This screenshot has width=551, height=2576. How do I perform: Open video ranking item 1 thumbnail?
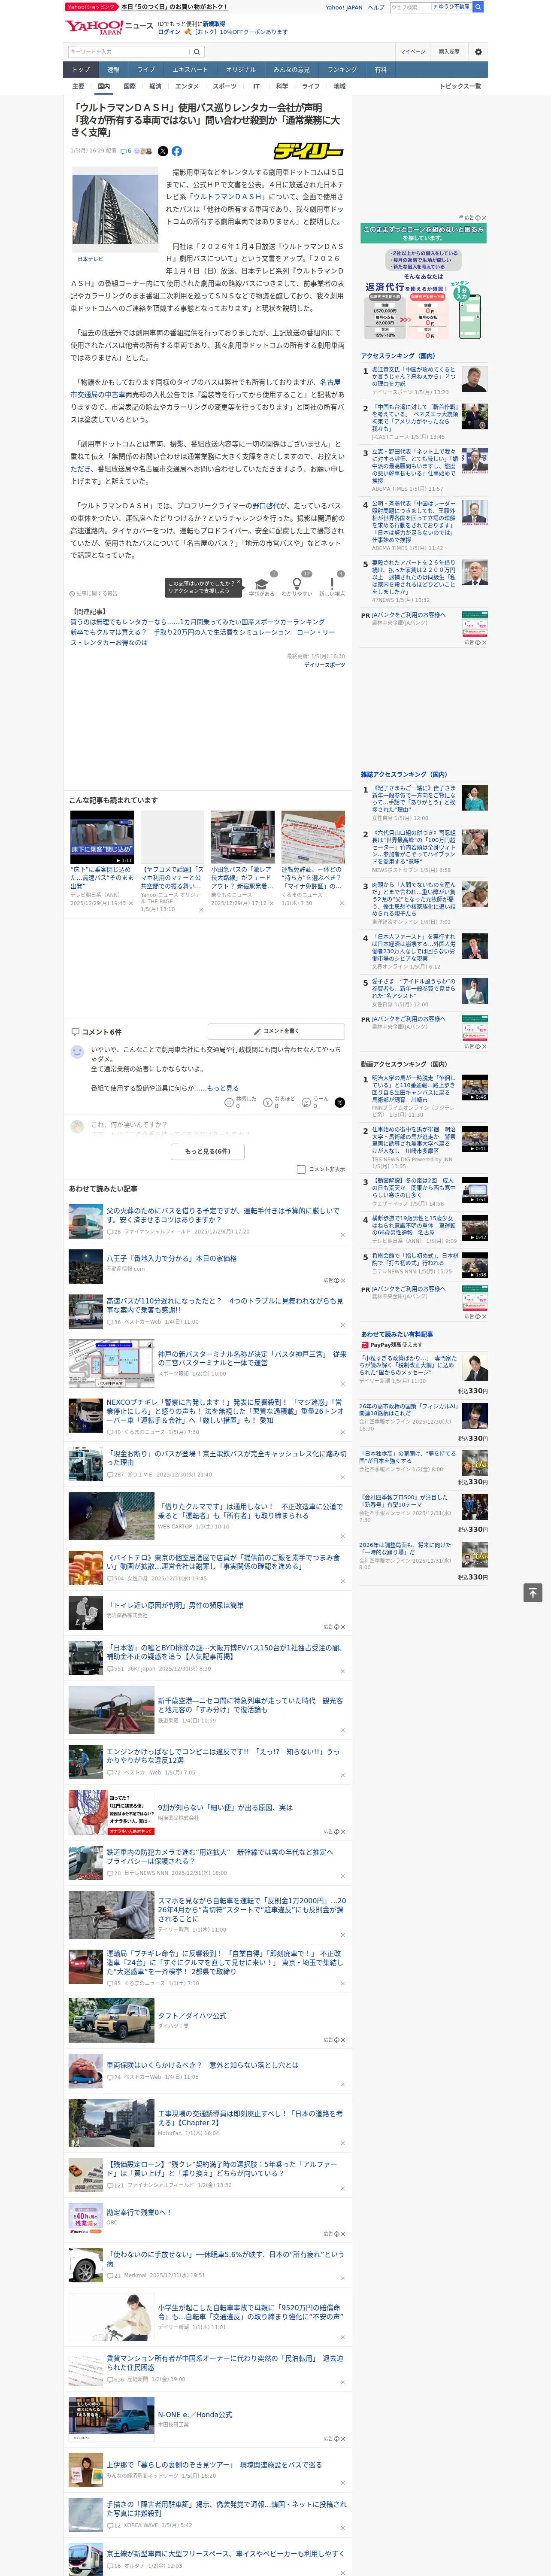point(475,1087)
